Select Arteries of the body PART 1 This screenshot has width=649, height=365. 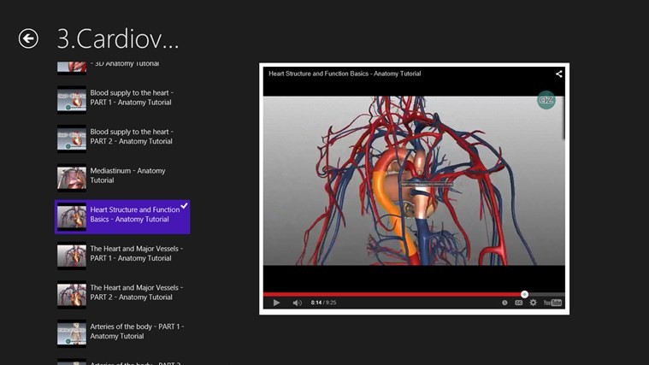[x=137, y=332]
